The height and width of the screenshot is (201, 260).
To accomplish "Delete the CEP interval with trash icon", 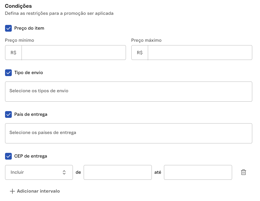I will pos(244,172).
